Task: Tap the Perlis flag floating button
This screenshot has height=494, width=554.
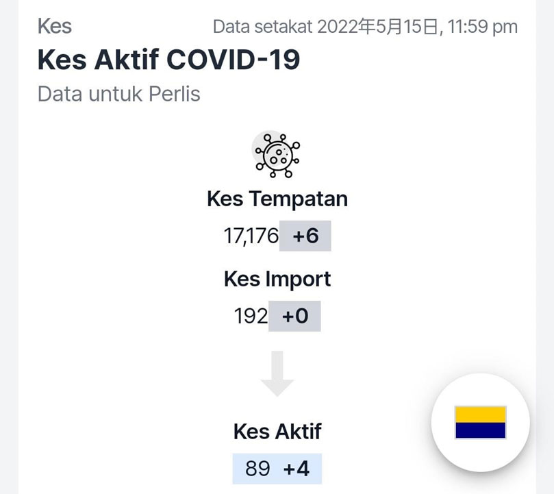Action: pos(480,422)
